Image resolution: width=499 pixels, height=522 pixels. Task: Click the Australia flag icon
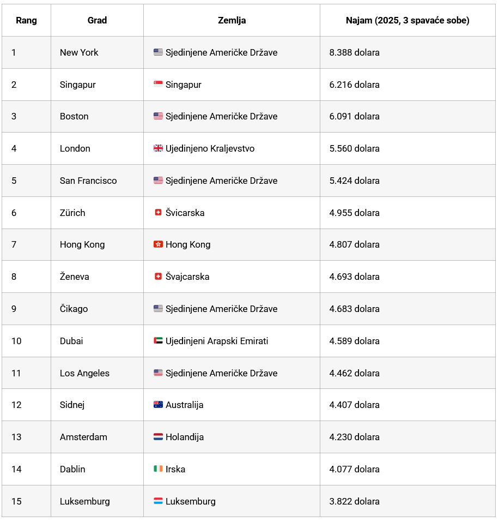(158, 405)
